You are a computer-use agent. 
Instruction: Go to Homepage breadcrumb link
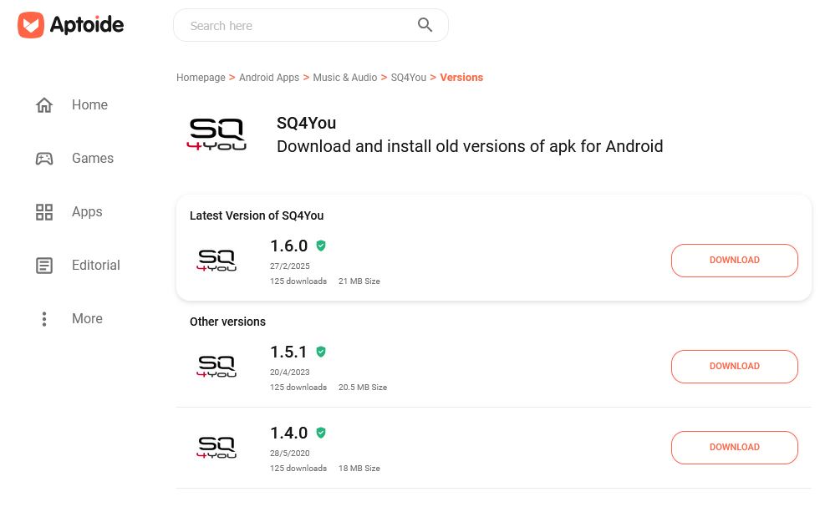pos(201,78)
